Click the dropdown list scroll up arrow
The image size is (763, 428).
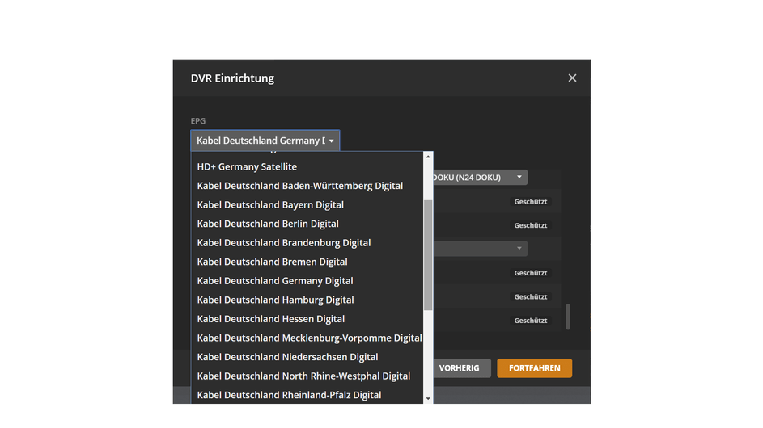click(428, 157)
